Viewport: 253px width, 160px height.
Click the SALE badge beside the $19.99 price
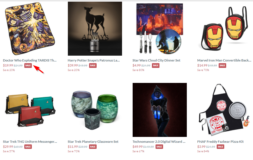pyautogui.click(x=28, y=65)
